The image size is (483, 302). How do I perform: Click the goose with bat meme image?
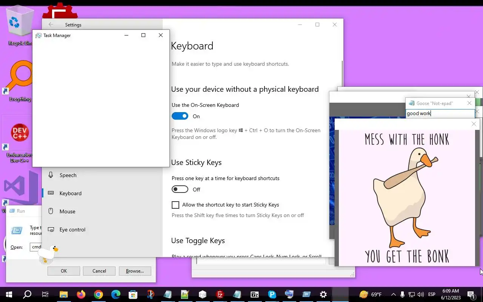pyautogui.click(x=407, y=198)
